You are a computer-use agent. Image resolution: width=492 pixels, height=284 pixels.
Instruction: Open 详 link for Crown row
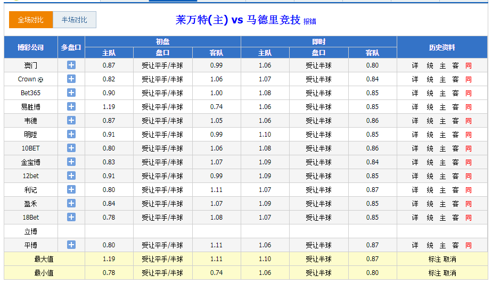tap(415, 79)
